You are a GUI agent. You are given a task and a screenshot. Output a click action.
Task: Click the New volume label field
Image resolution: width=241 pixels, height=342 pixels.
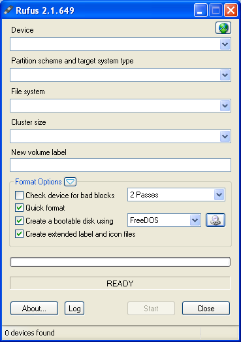point(120,165)
